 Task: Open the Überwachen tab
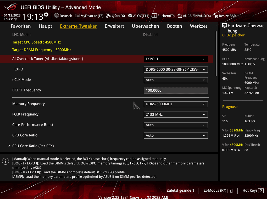pos(145,26)
